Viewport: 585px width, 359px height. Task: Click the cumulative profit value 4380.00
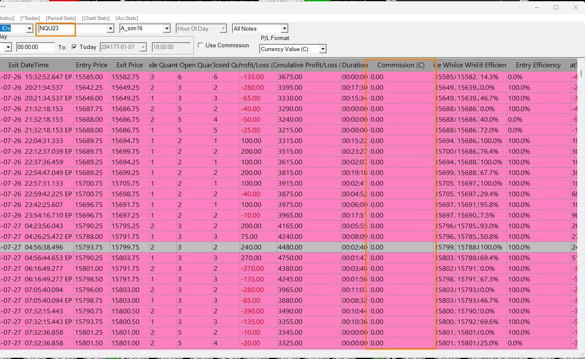tap(290, 269)
